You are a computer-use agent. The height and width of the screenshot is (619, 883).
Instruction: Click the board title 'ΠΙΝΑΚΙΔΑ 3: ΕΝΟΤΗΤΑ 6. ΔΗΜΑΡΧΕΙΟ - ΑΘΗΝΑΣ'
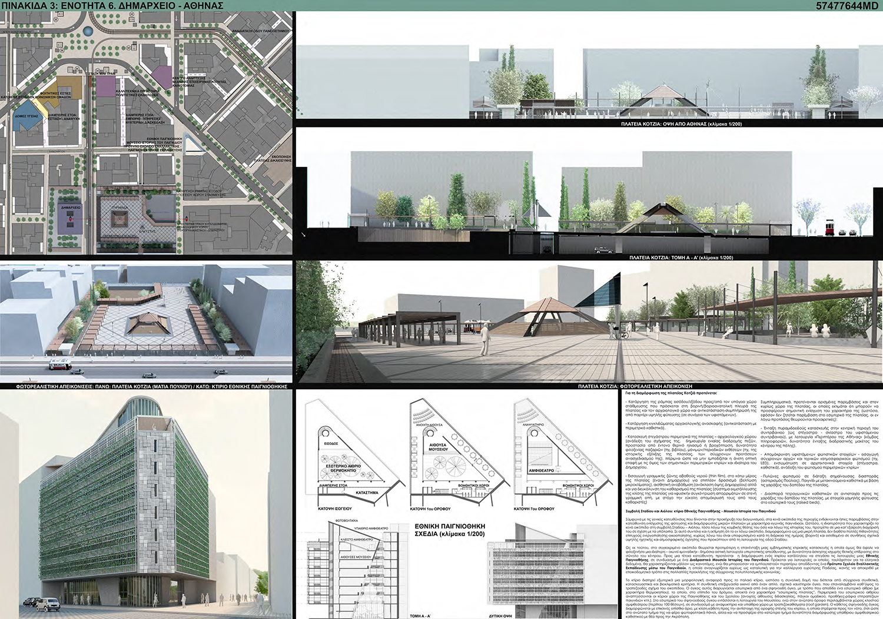coord(112,5)
